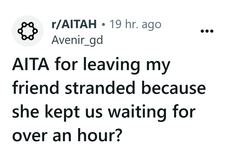
Task: Click the title line "AITA for leaving my"
Action: pyautogui.click(x=91, y=67)
